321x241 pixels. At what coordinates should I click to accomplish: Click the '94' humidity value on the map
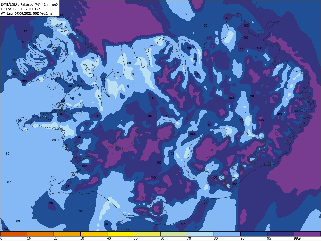pyautogui.click(x=107, y=224)
